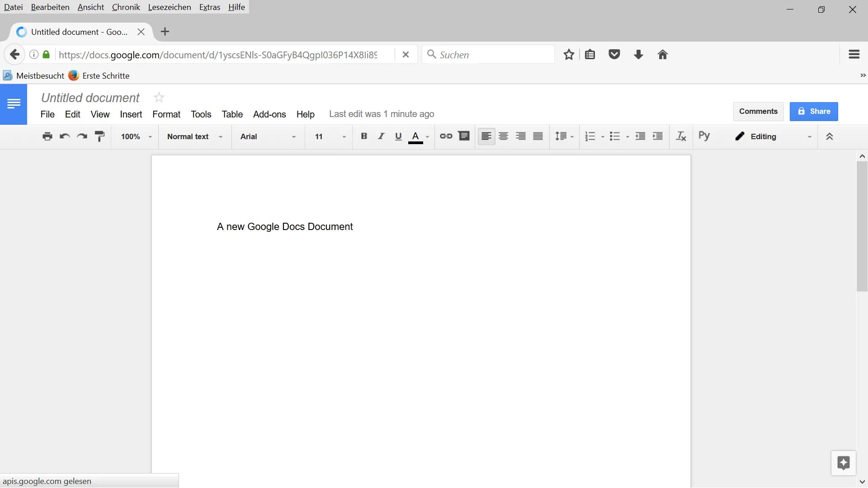
Task: Click the Comments button
Action: click(x=758, y=111)
